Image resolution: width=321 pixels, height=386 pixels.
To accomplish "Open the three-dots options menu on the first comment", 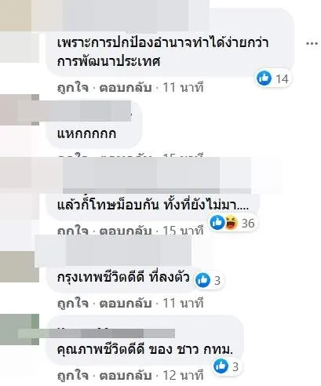I will (312, 43).
